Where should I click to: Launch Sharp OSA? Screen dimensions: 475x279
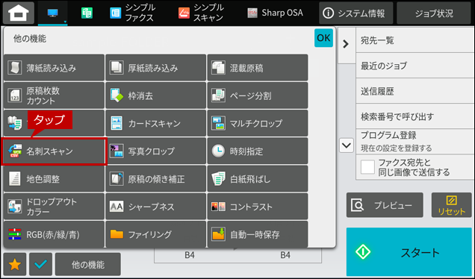(275, 13)
